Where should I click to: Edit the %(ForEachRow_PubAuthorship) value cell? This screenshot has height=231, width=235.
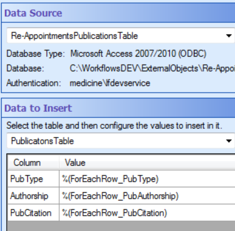click(x=147, y=196)
